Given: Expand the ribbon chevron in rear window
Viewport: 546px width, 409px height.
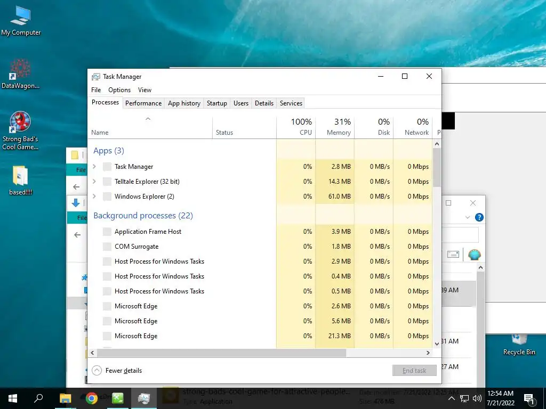Looking at the screenshot, I should [467, 217].
